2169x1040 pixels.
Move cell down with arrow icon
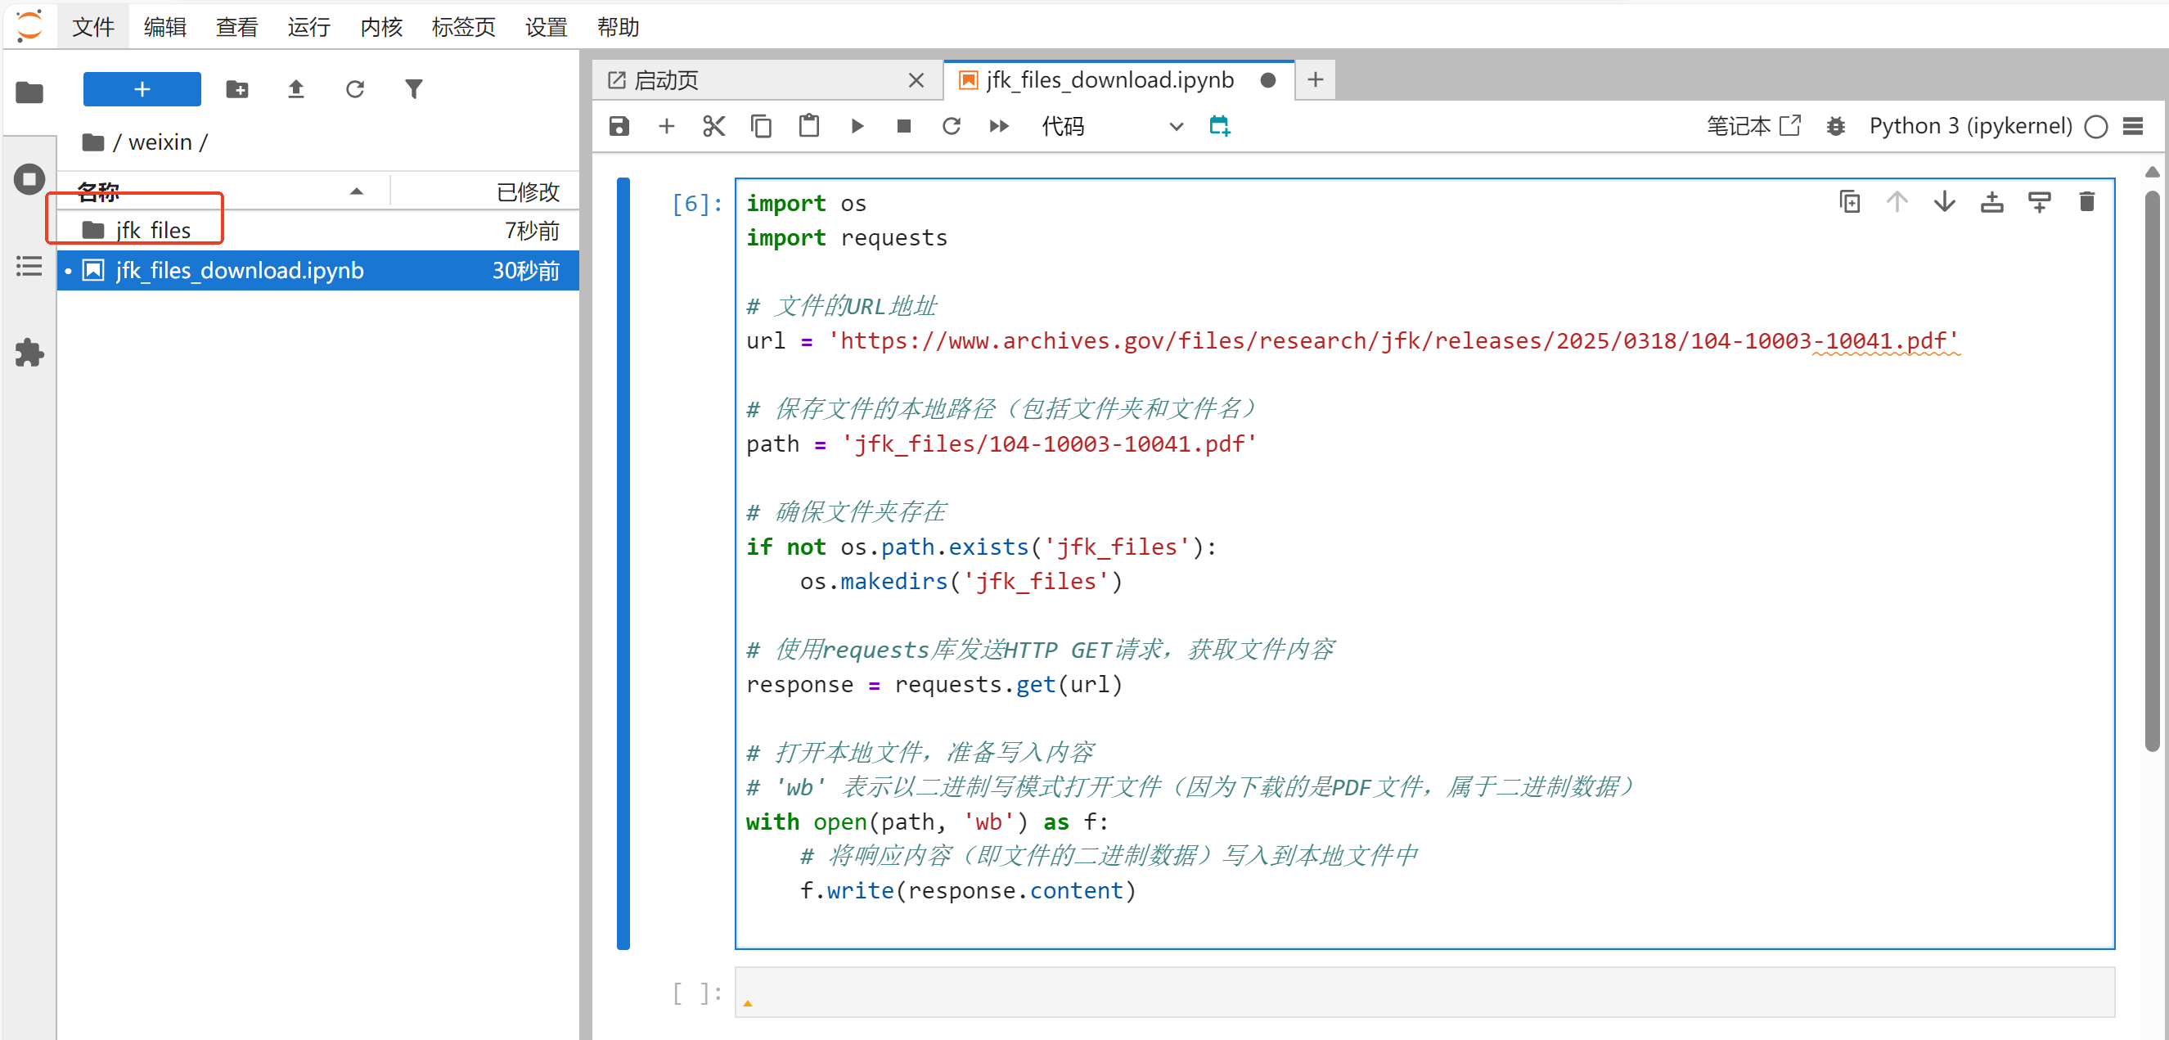pos(1944,202)
